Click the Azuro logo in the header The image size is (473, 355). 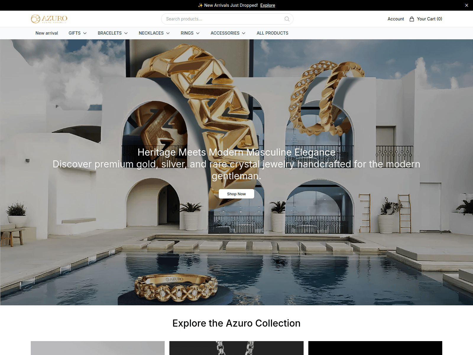[49, 19]
